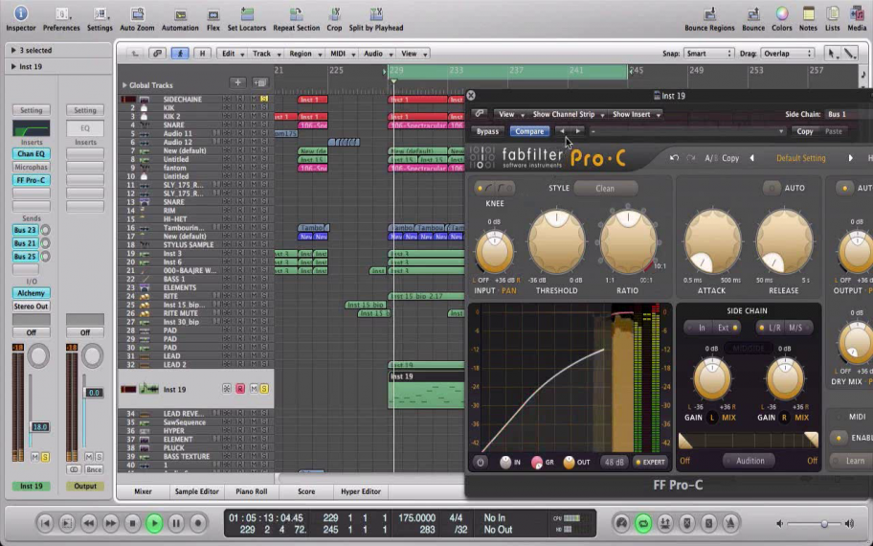Click the Pro-C undo arrow icon
873x546 pixels.
click(674, 158)
